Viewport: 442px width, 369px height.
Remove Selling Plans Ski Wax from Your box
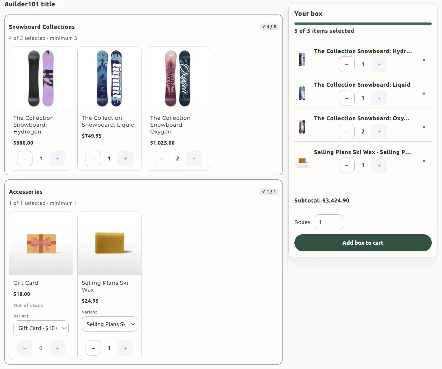click(x=424, y=161)
